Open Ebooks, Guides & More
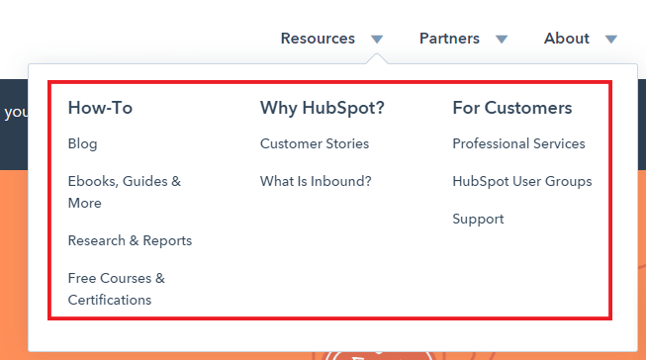Image resolution: width=646 pixels, height=360 pixels. [125, 192]
